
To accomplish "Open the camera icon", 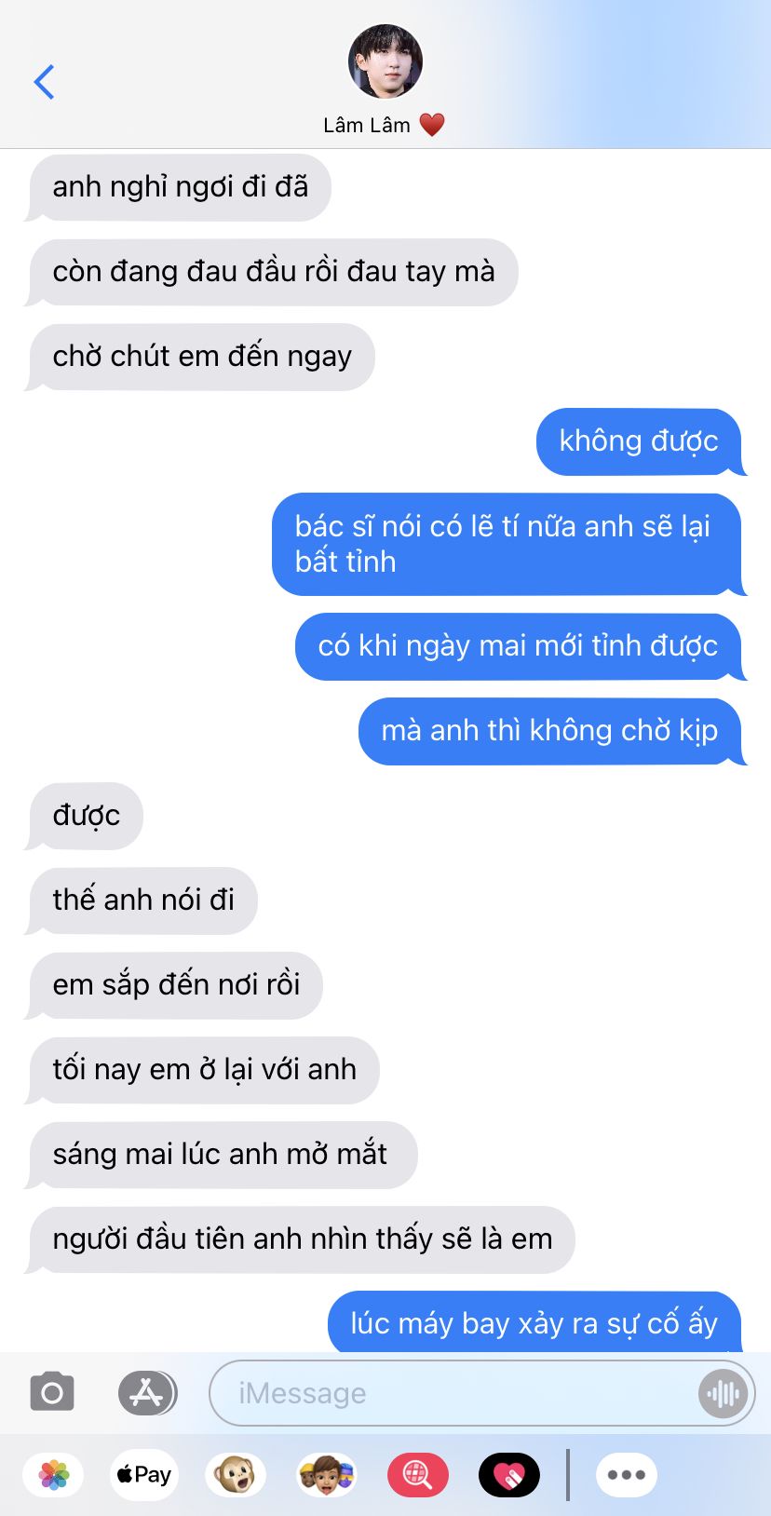I will 52,1393.
